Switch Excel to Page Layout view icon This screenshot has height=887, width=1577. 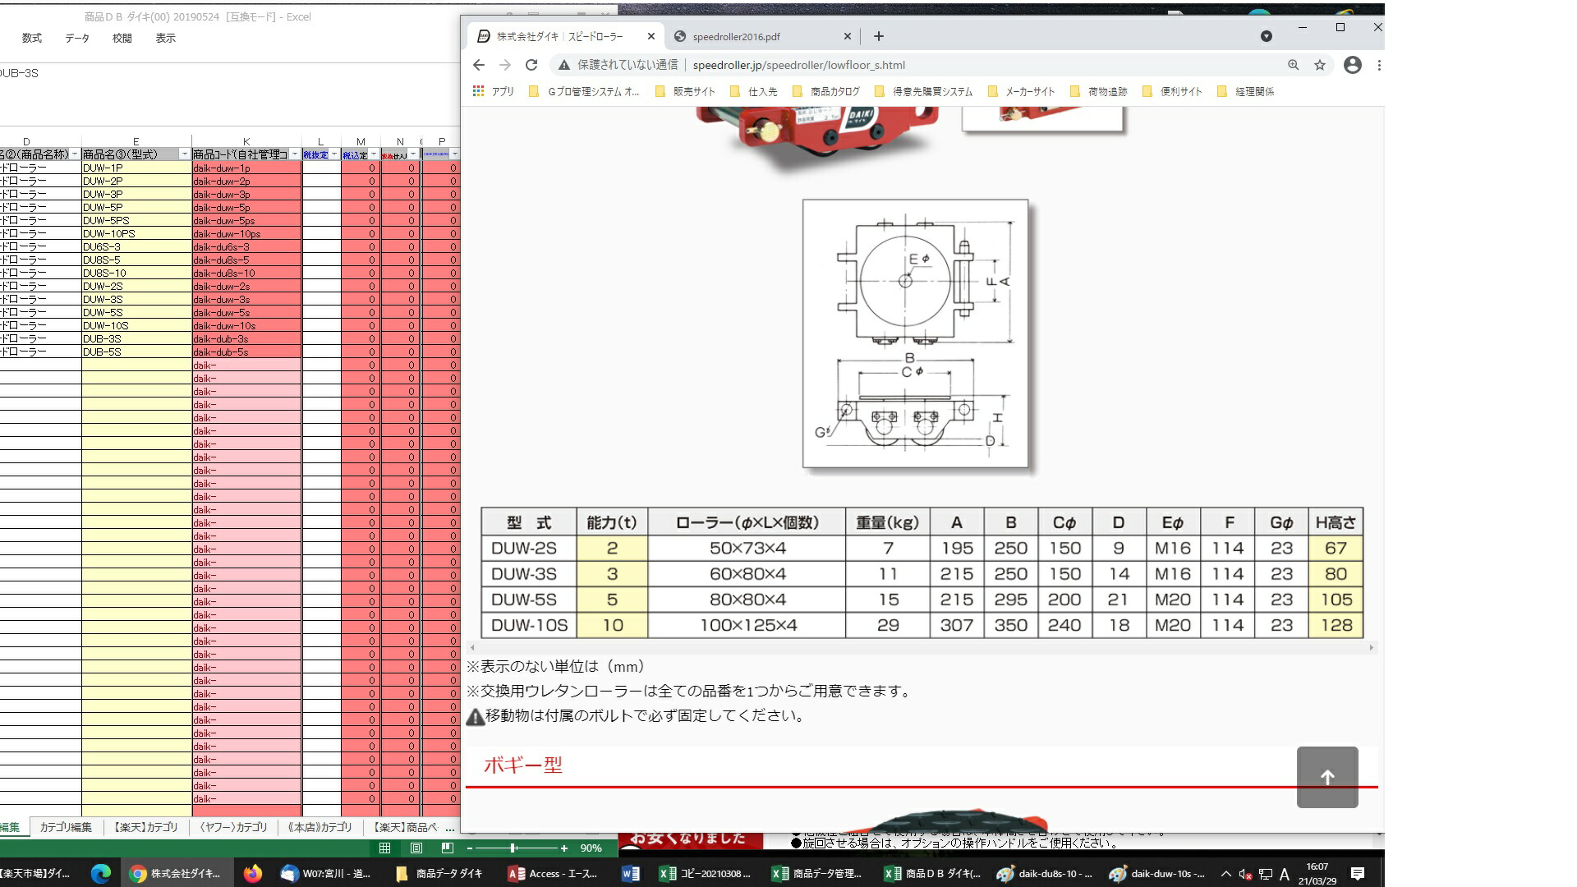click(416, 848)
